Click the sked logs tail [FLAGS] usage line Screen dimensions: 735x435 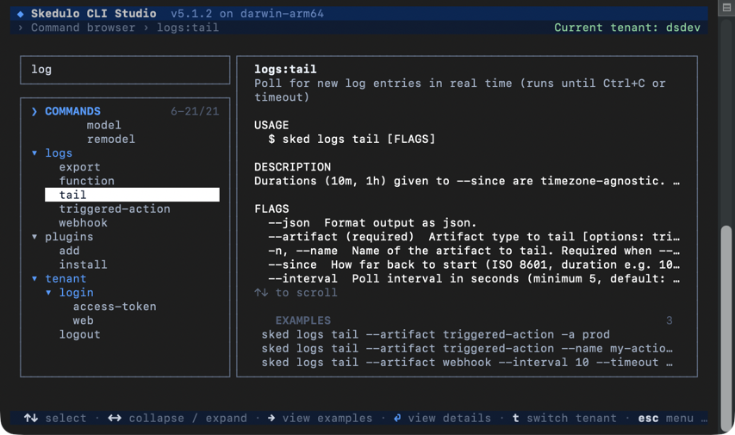click(x=352, y=140)
